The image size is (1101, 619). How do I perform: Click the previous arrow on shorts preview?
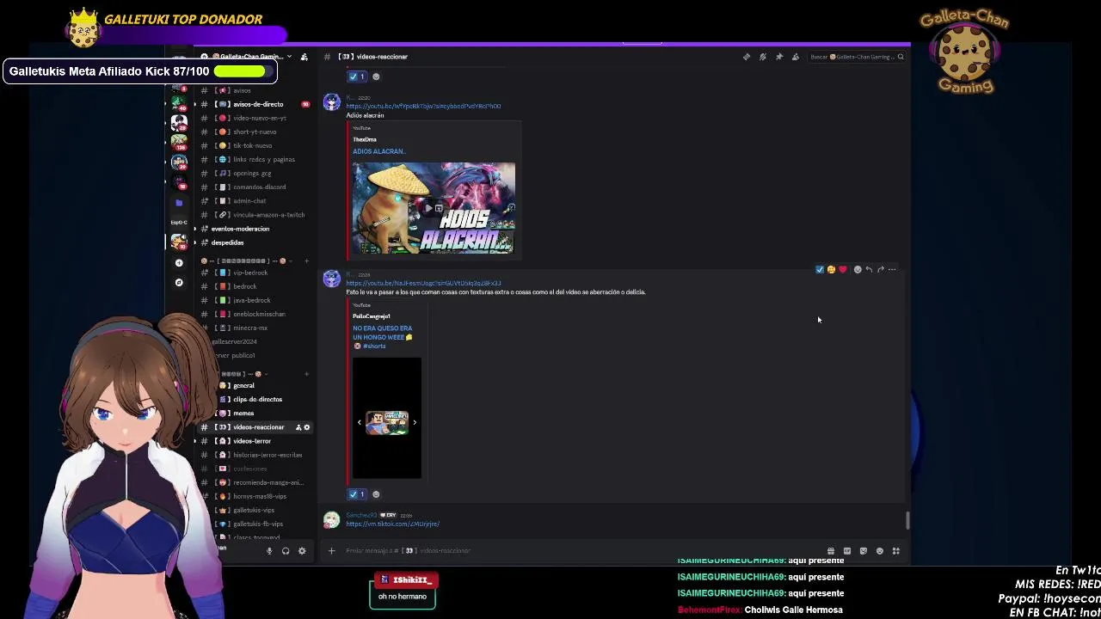tap(360, 422)
